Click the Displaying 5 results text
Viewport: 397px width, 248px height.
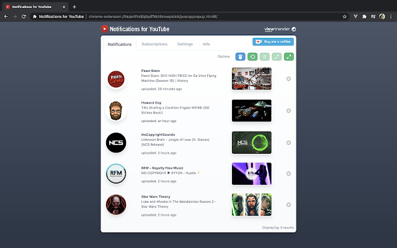(x=278, y=228)
